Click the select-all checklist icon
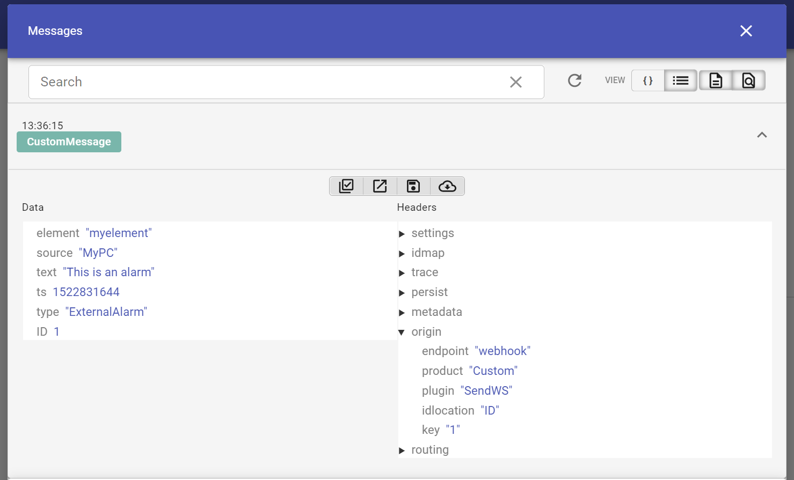The height and width of the screenshot is (480, 794). 346,186
